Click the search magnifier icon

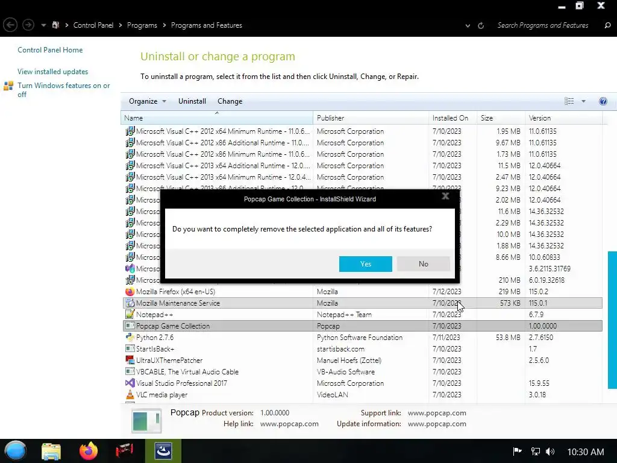607,25
